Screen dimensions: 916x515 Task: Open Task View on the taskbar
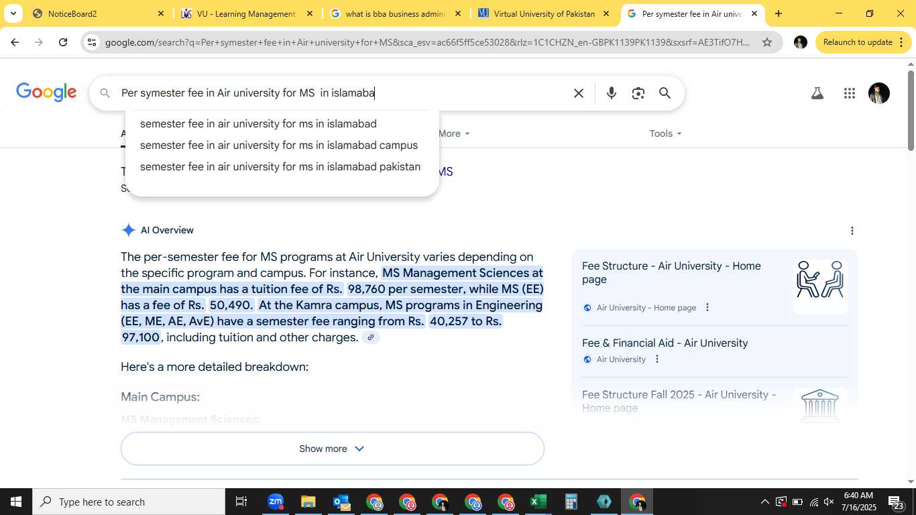241,502
